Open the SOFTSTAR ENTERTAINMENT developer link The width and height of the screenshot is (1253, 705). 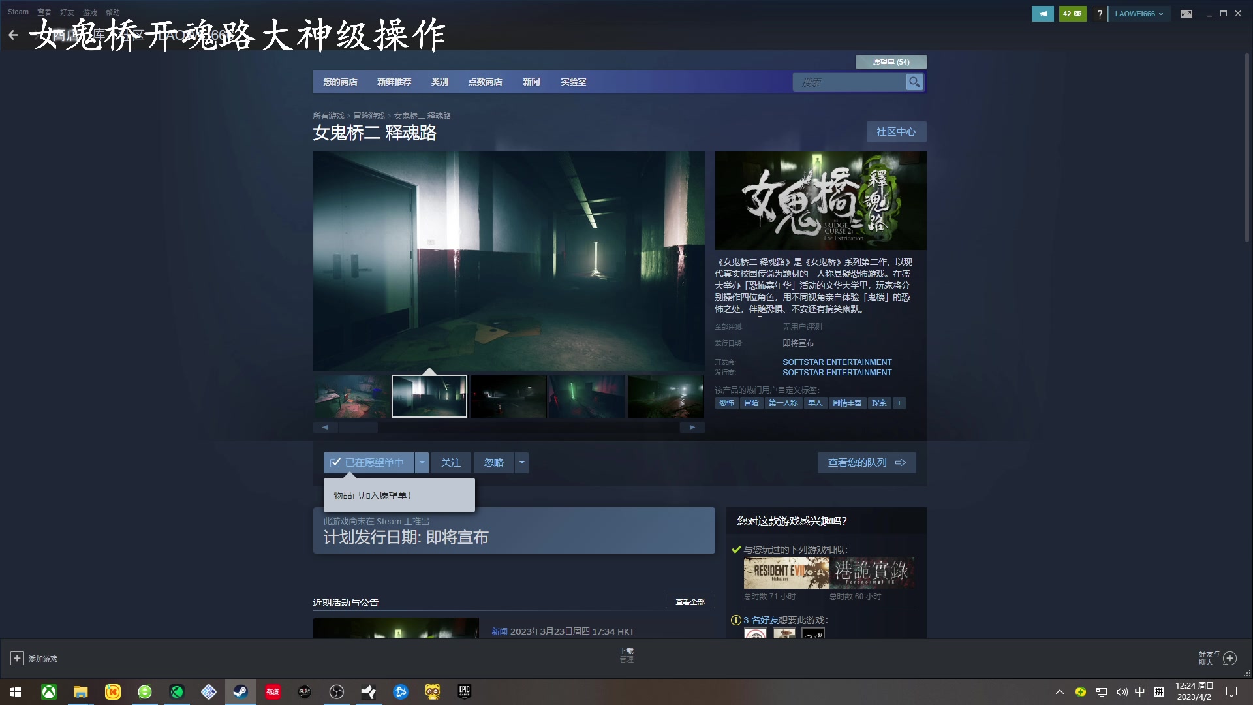(837, 362)
